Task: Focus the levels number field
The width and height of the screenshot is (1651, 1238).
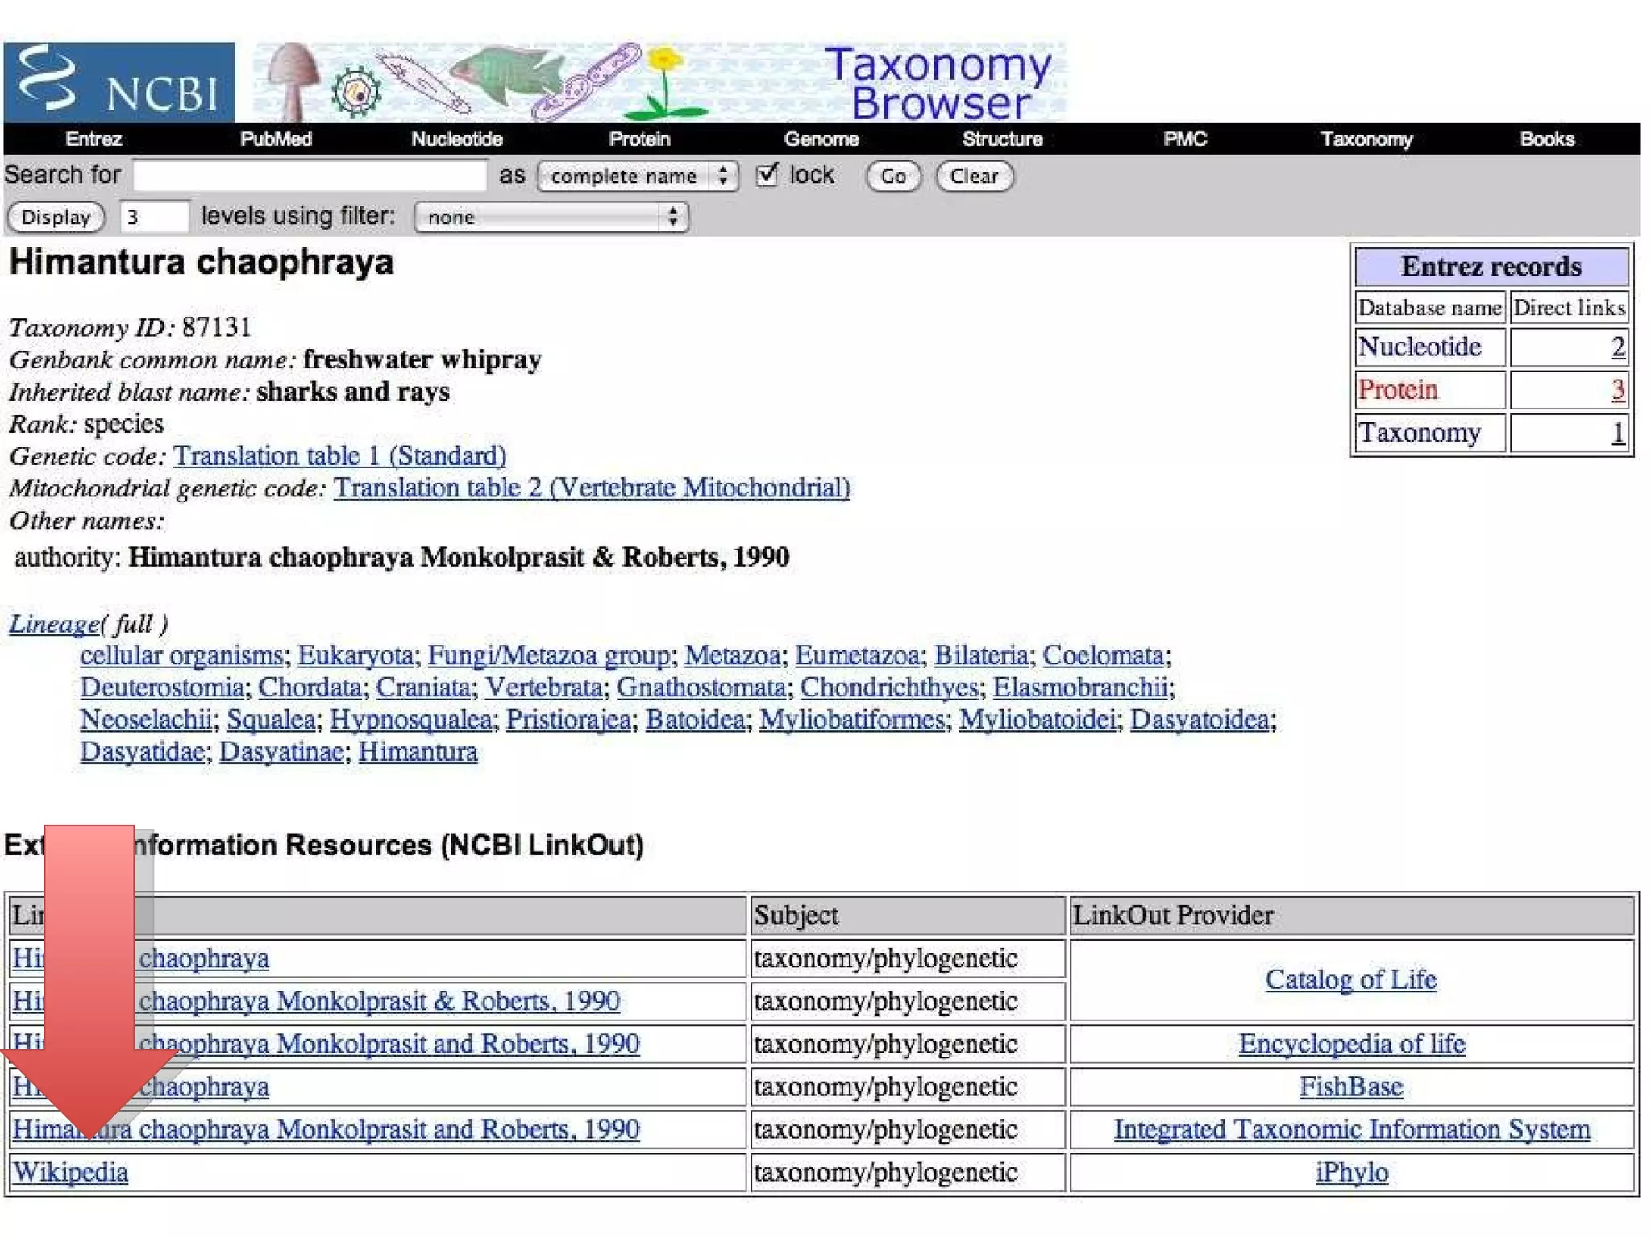Action: 154,217
